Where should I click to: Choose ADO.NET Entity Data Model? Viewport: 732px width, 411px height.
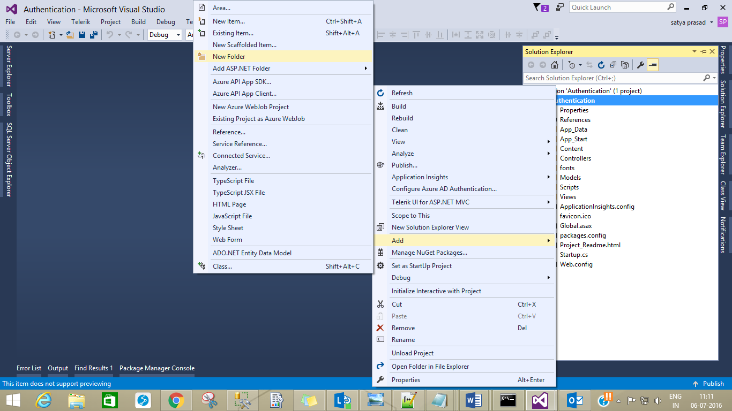(283, 253)
